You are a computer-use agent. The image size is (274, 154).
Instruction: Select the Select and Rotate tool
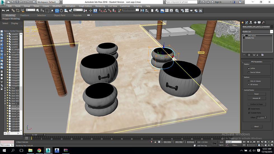click(61, 11)
